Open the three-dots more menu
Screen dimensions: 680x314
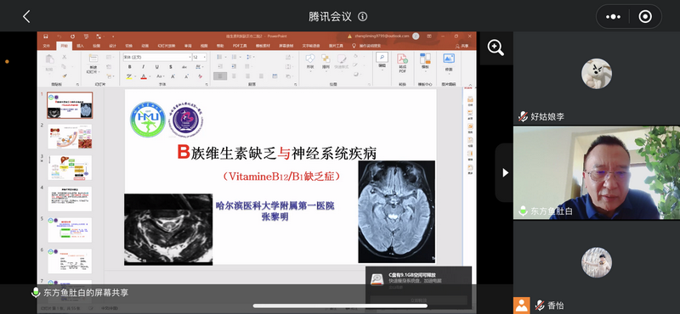click(613, 16)
